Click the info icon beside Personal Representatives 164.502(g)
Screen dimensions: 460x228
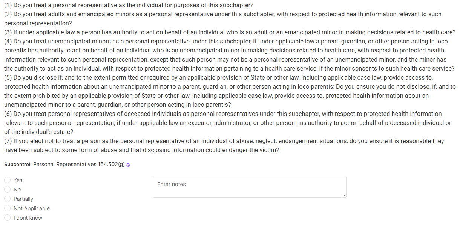[x=128, y=165]
